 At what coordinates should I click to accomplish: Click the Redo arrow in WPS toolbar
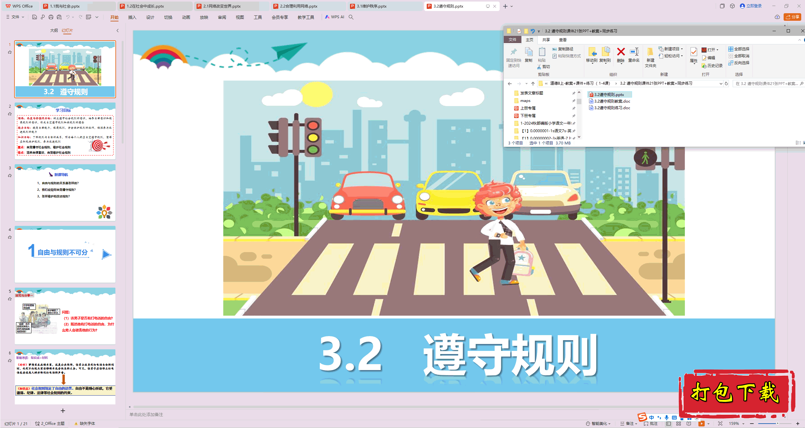(80, 17)
